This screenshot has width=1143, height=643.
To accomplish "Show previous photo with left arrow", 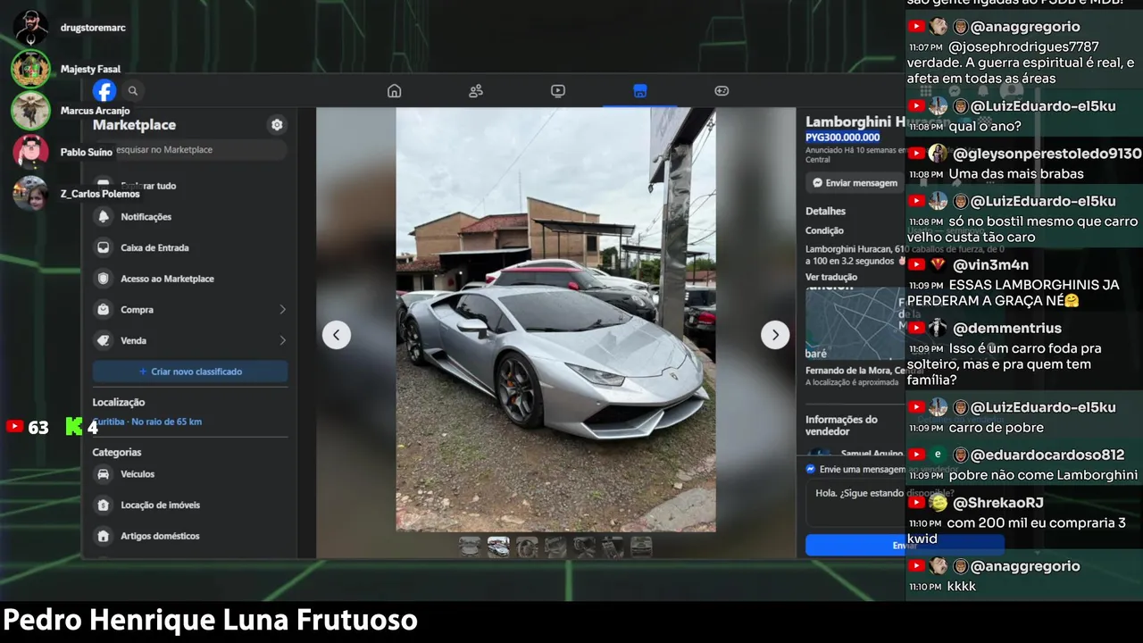I will (x=337, y=335).
